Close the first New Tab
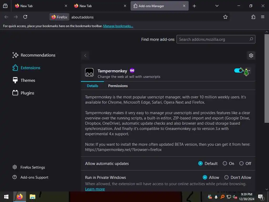269x202 pixels. pyautogui.click(x=66, y=6)
